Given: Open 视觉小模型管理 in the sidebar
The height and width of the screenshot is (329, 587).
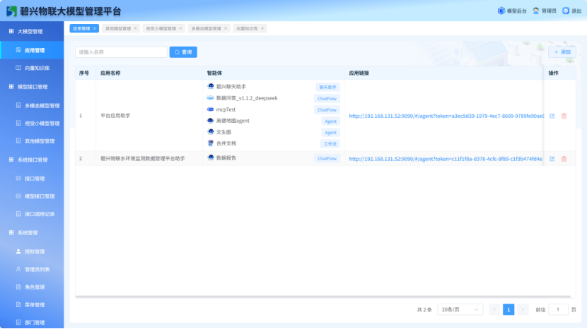Looking at the screenshot, I should (32, 124).
